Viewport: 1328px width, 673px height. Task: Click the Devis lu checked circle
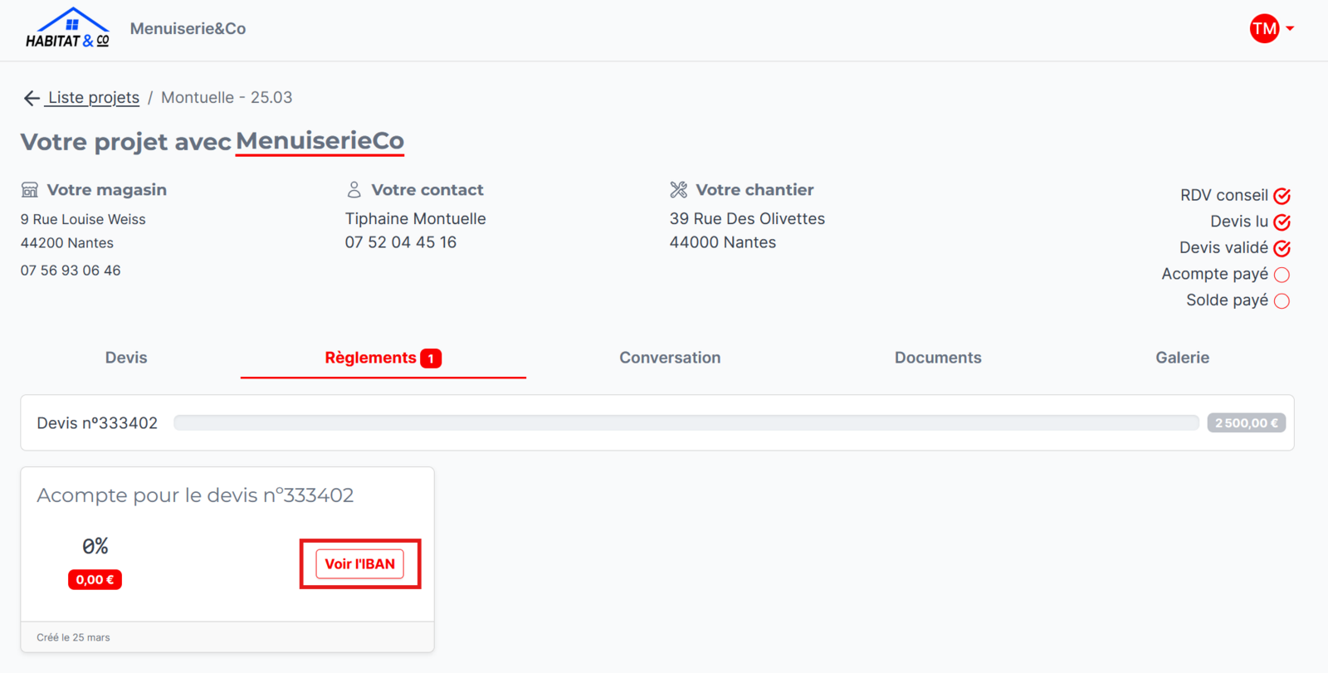point(1282,222)
